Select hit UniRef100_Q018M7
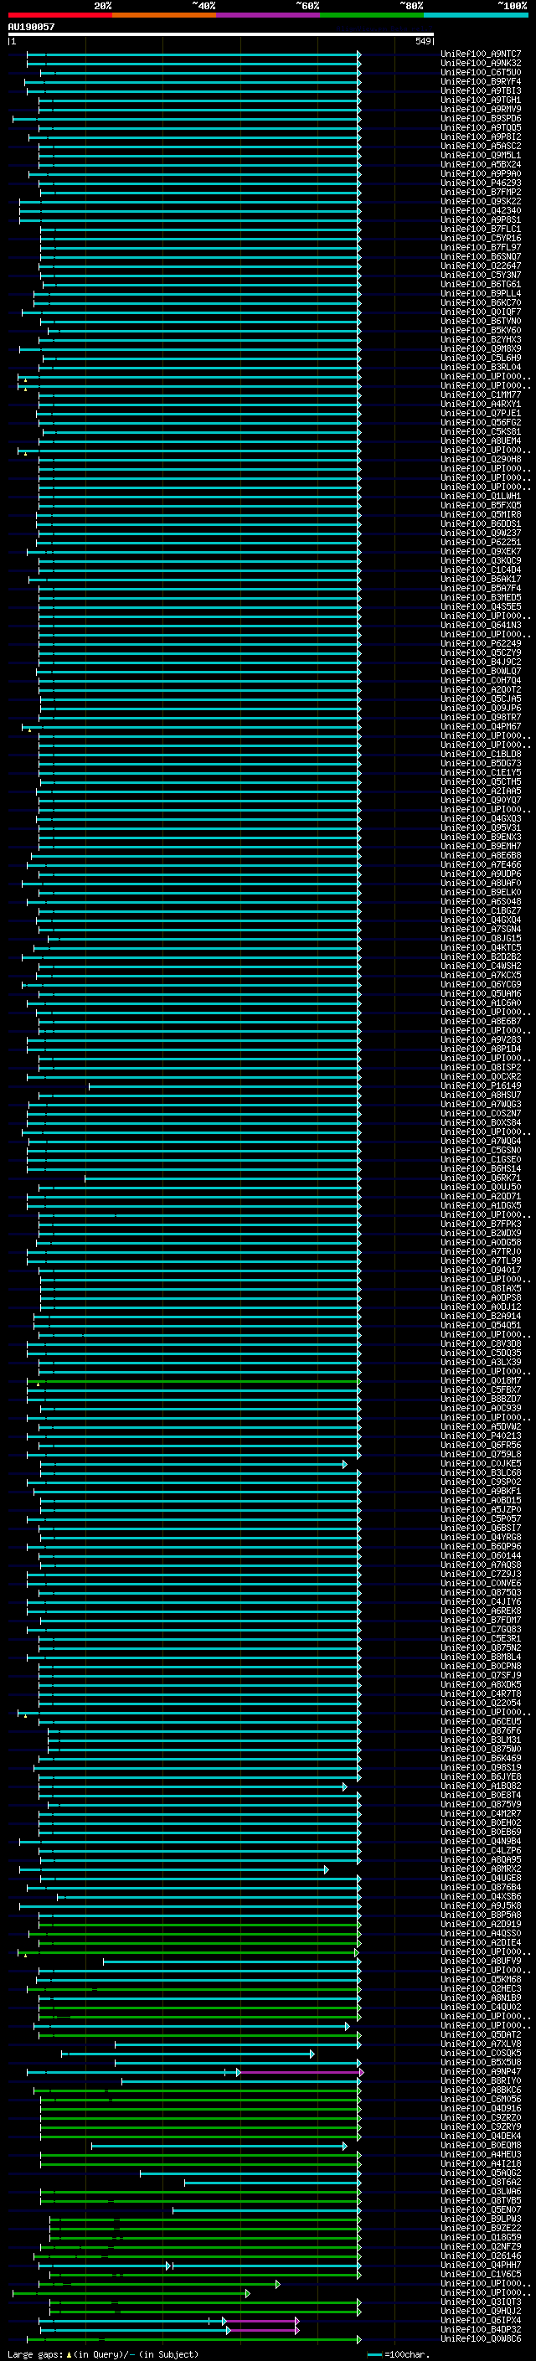The width and height of the screenshot is (536, 2361). tap(481, 1380)
